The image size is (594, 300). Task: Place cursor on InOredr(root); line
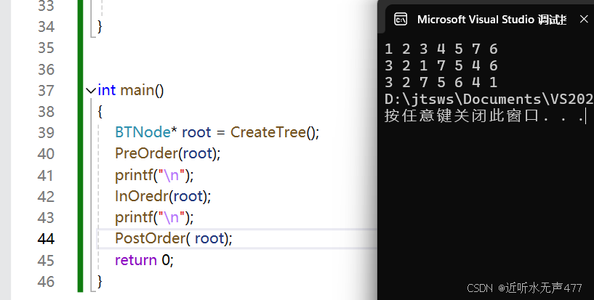(163, 196)
